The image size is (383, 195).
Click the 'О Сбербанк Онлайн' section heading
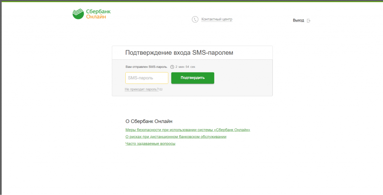pos(149,121)
